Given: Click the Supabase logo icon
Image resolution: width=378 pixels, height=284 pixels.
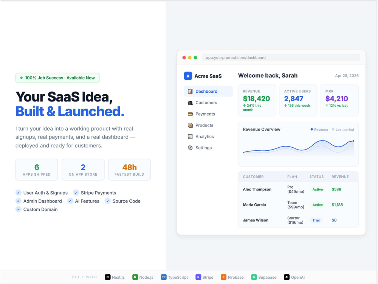Looking at the screenshot, I should (x=254, y=277).
